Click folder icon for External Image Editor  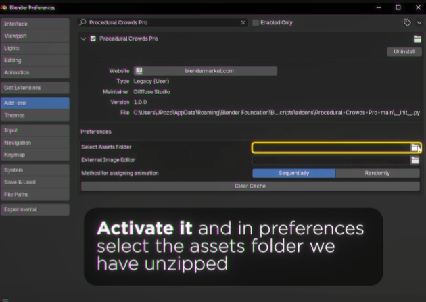415,160
